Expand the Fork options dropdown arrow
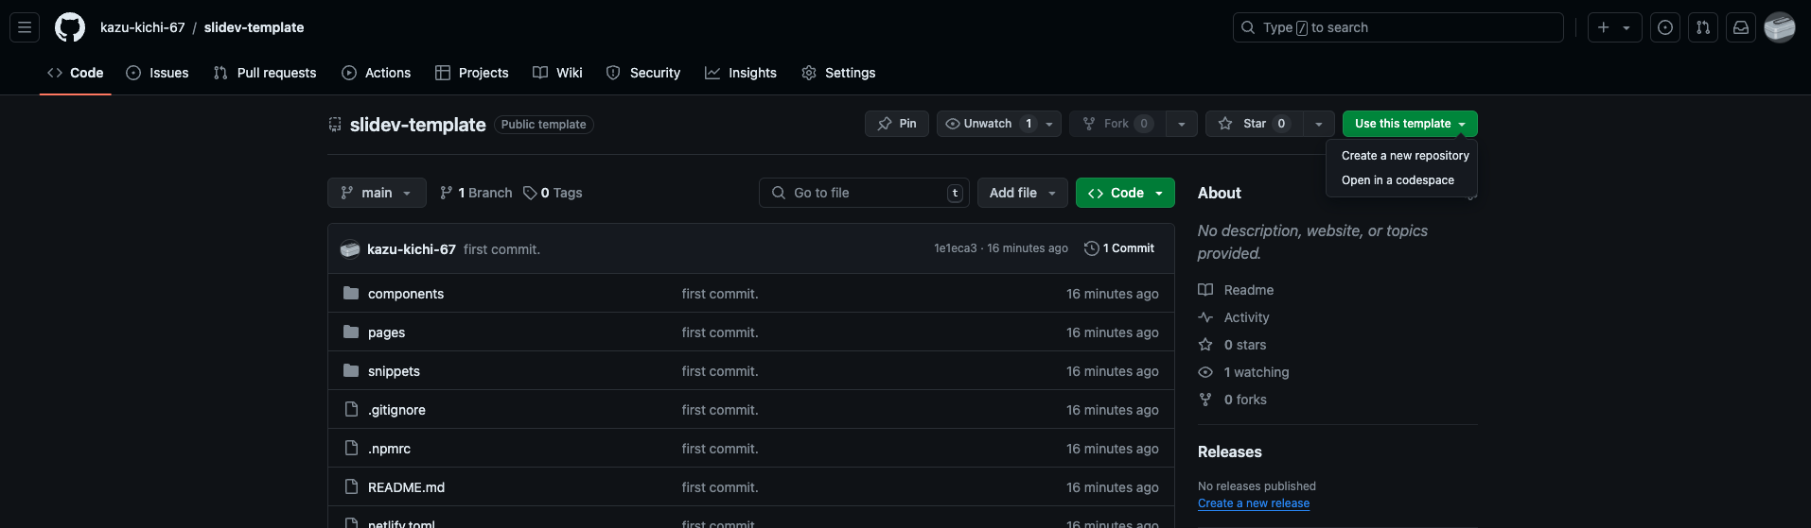The width and height of the screenshot is (1811, 528). (x=1181, y=124)
